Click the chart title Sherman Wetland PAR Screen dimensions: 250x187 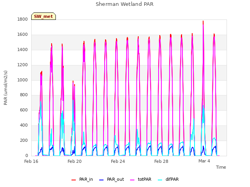coord(125,4)
